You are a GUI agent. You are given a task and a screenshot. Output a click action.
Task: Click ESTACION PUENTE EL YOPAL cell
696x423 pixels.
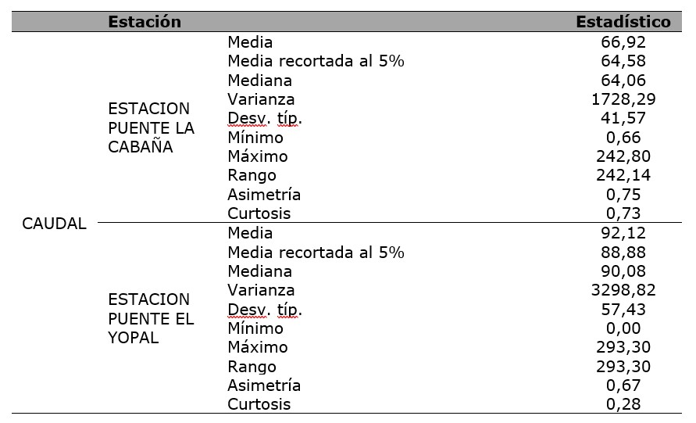(x=151, y=318)
